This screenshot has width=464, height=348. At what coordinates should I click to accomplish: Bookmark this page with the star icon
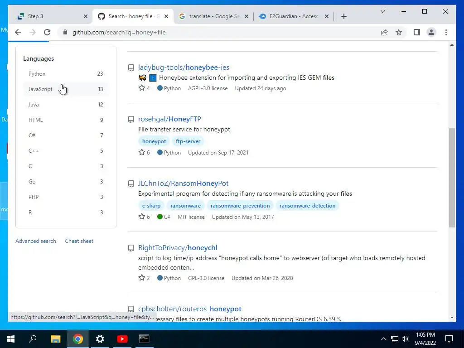click(399, 32)
